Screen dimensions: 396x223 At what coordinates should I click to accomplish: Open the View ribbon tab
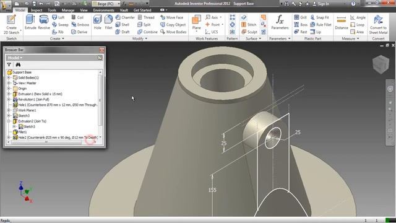click(x=84, y=10)
